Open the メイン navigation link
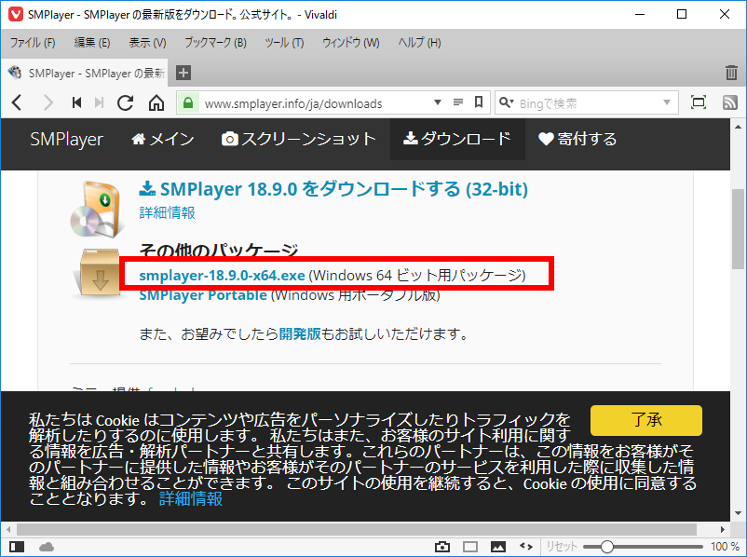 click(162, 139)
